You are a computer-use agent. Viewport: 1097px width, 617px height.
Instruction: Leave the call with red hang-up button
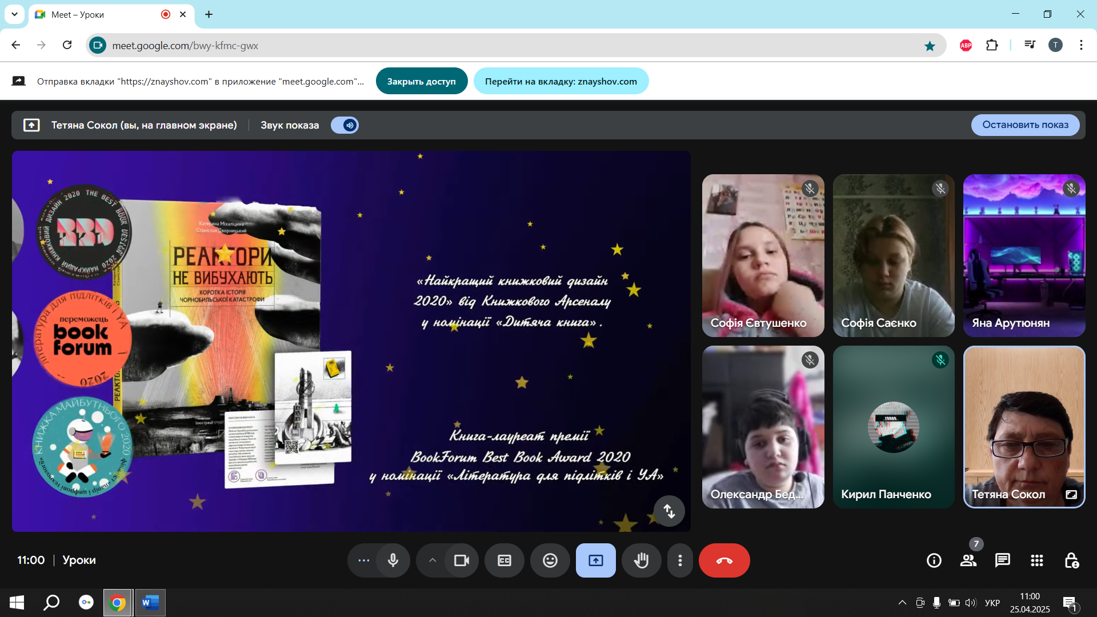(x=724, y=560)
